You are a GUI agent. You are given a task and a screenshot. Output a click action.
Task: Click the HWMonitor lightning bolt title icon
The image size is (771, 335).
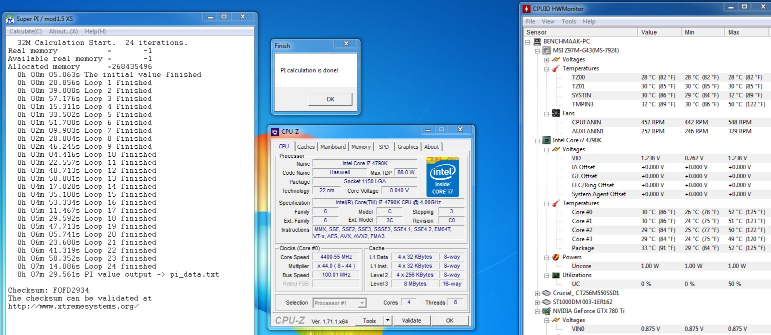tap(526, 8)
